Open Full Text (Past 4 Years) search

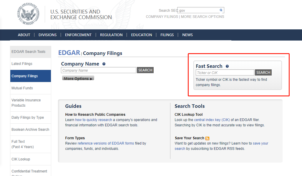pos(31,144)
